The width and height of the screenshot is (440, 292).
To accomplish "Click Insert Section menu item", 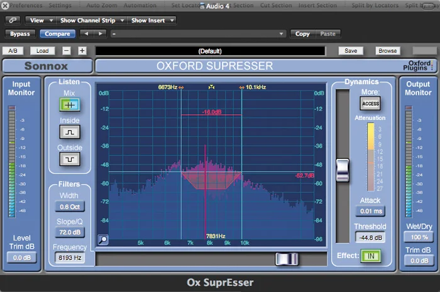I will click(x=317, y=5).
